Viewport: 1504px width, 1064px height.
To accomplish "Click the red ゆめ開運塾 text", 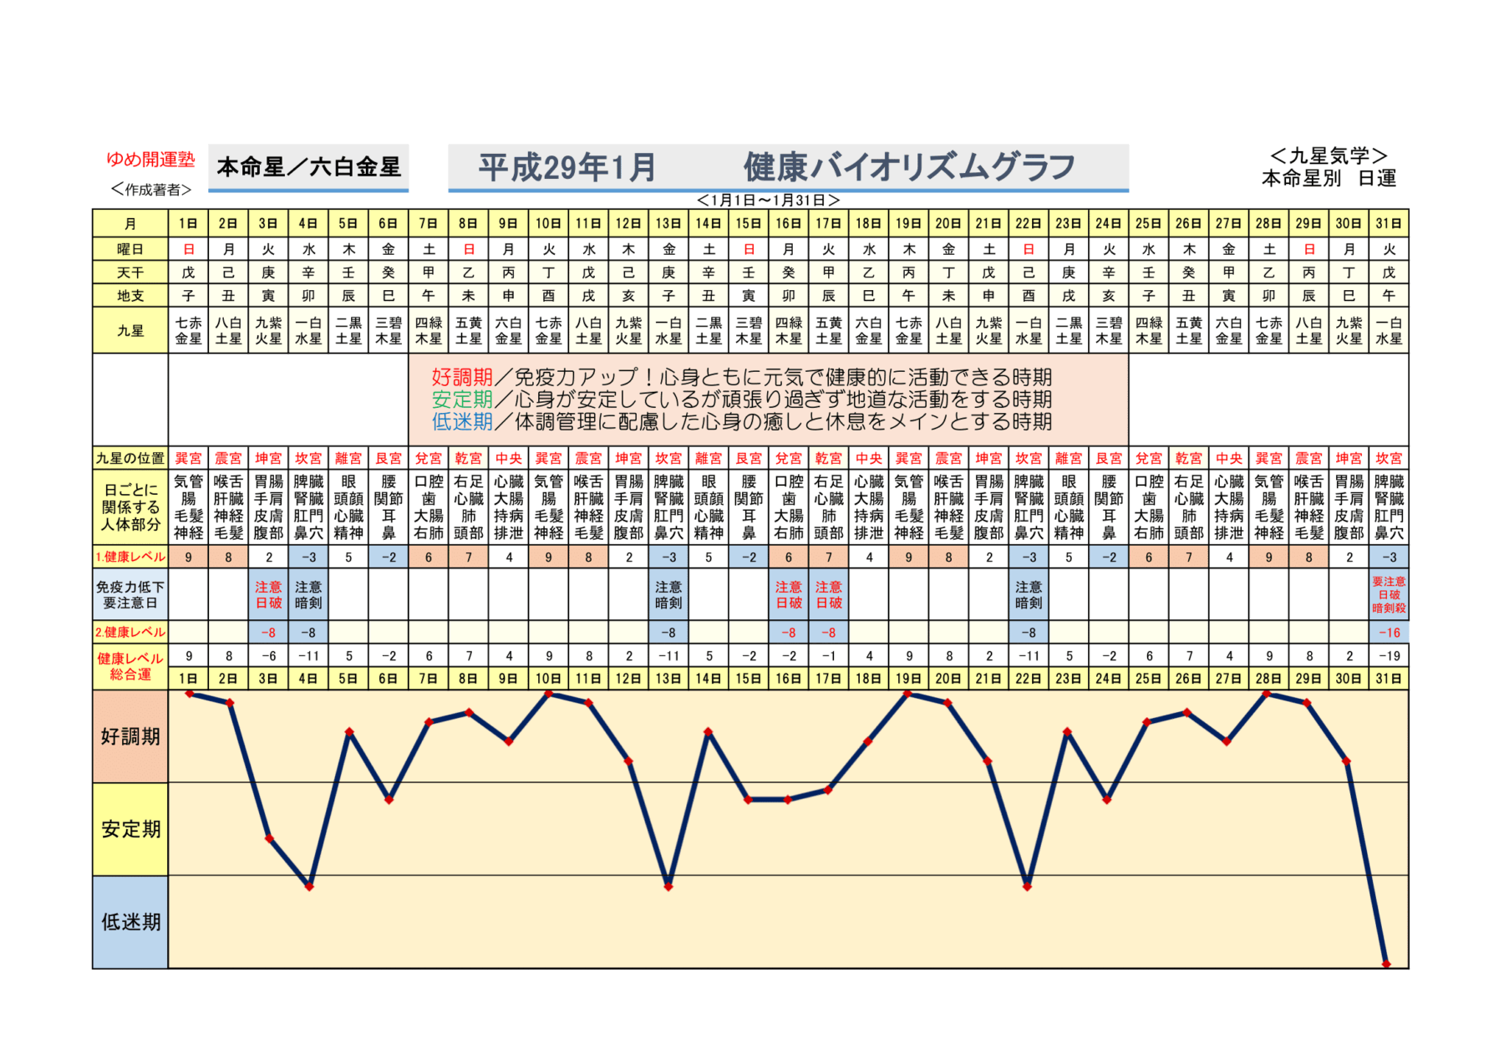I will [x=150, y=159].
